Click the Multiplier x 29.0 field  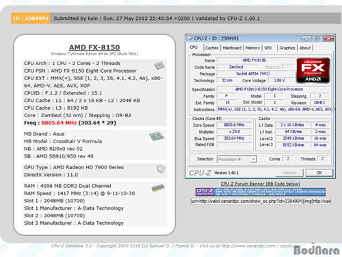(234, 132)
